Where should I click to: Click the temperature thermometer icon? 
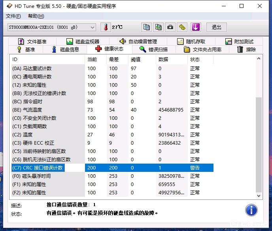(106, 27)
